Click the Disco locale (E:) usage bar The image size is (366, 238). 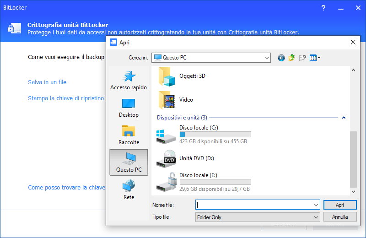coord(215,182)
